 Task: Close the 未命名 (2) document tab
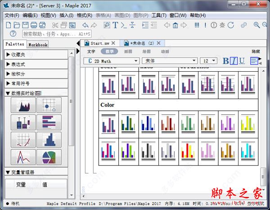pyautogui.click(x=158, y=43)
